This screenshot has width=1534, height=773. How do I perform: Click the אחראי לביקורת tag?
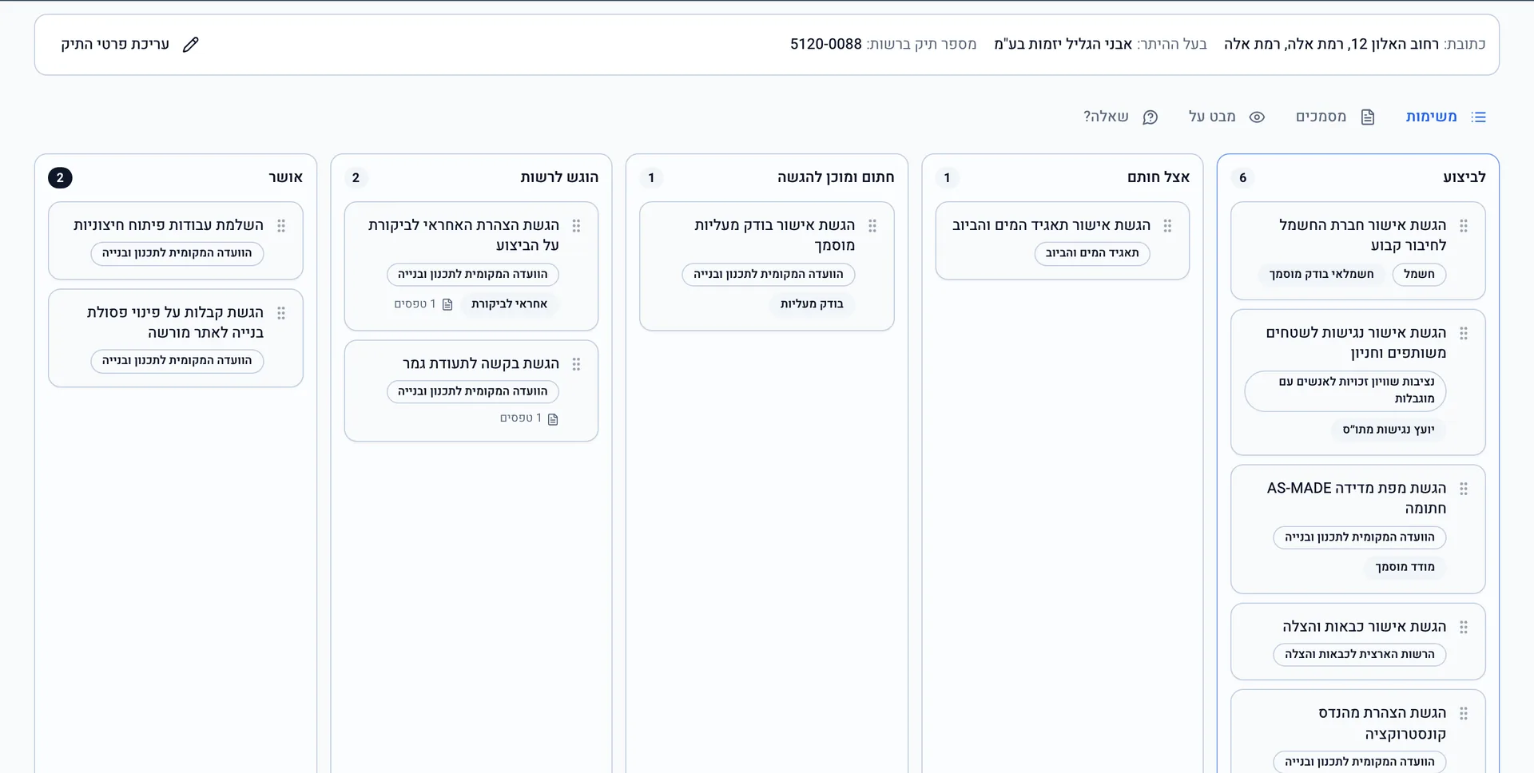[509, 304]
